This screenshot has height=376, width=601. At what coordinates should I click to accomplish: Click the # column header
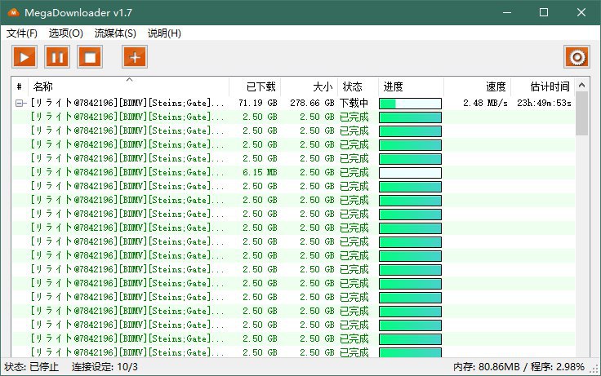20,86
